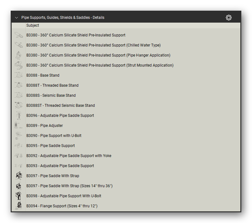
Task: Click thumbnail for B3092 Saddle Support with Yoke
Action: [x=19, y=156]
